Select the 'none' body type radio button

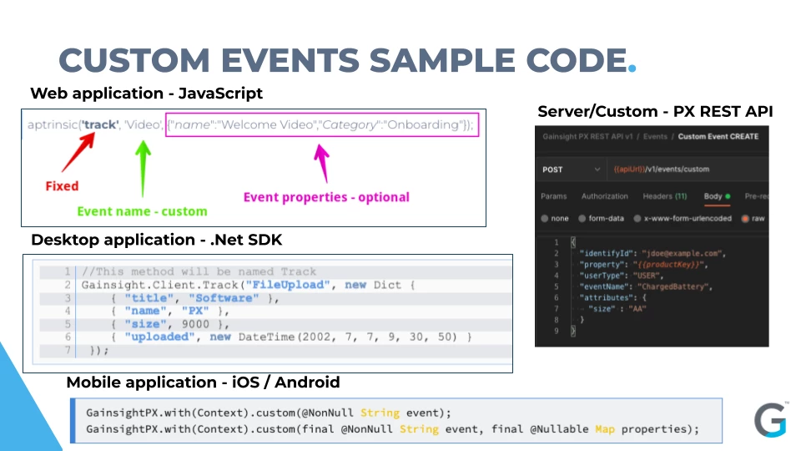point(545,218)
